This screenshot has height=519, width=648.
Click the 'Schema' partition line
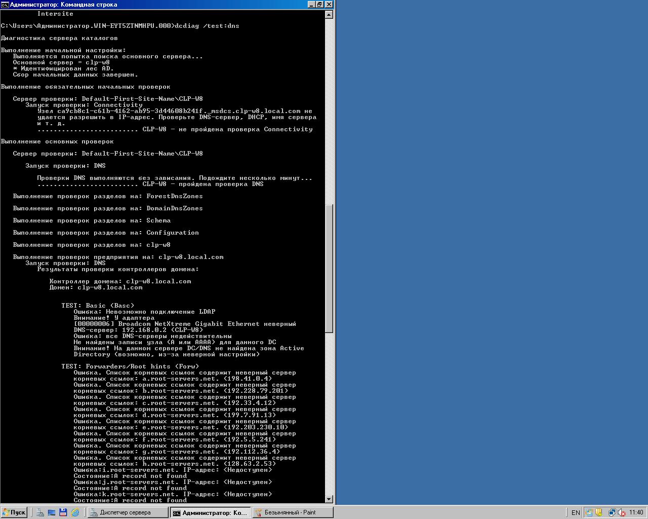[92, 220]
